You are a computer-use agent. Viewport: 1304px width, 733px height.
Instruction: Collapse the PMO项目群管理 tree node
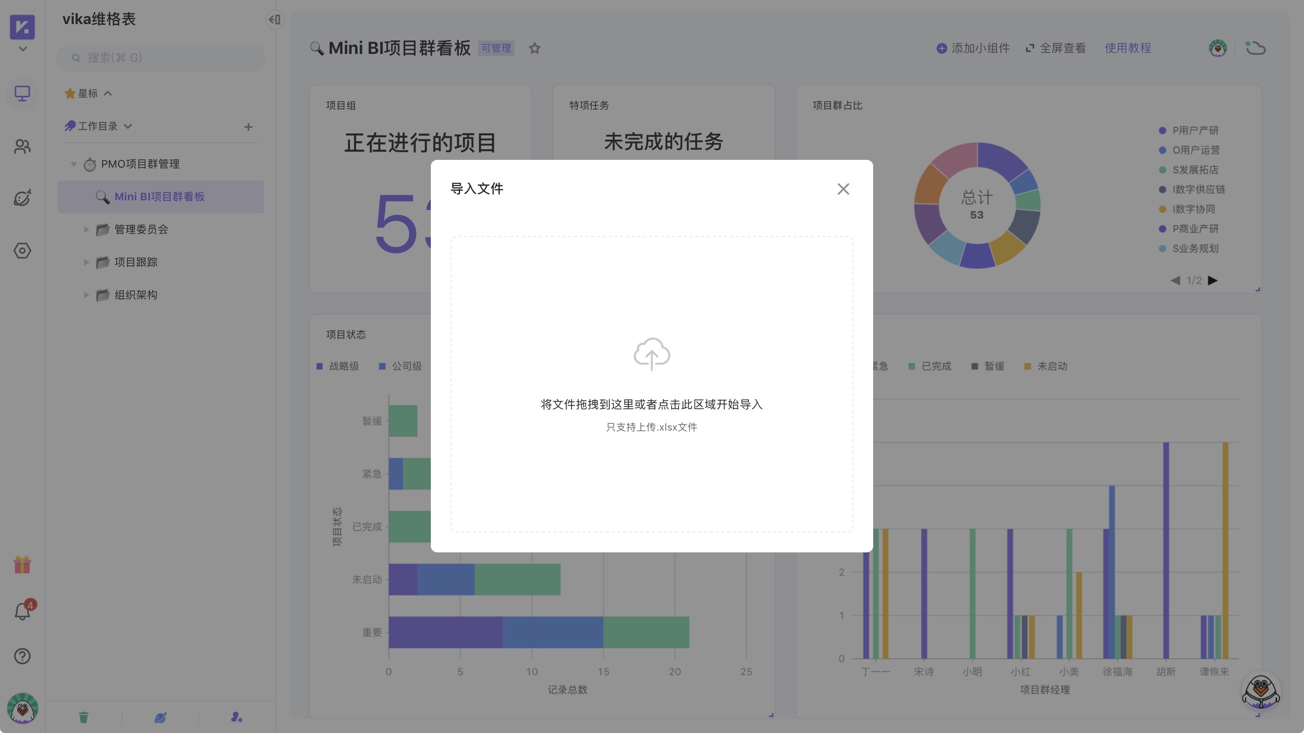click(x=73, y=164)
